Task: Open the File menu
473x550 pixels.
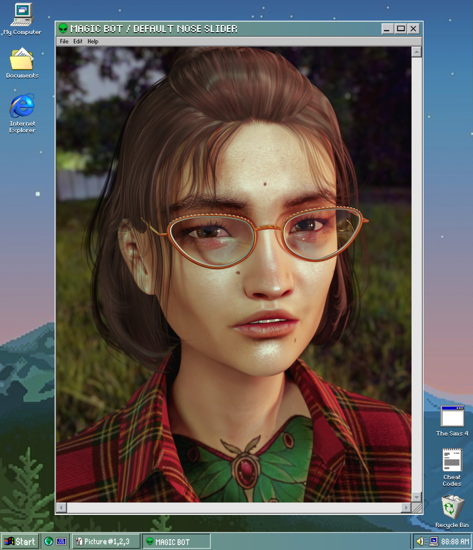Action: pyautogui.click(x=64, y=41)
